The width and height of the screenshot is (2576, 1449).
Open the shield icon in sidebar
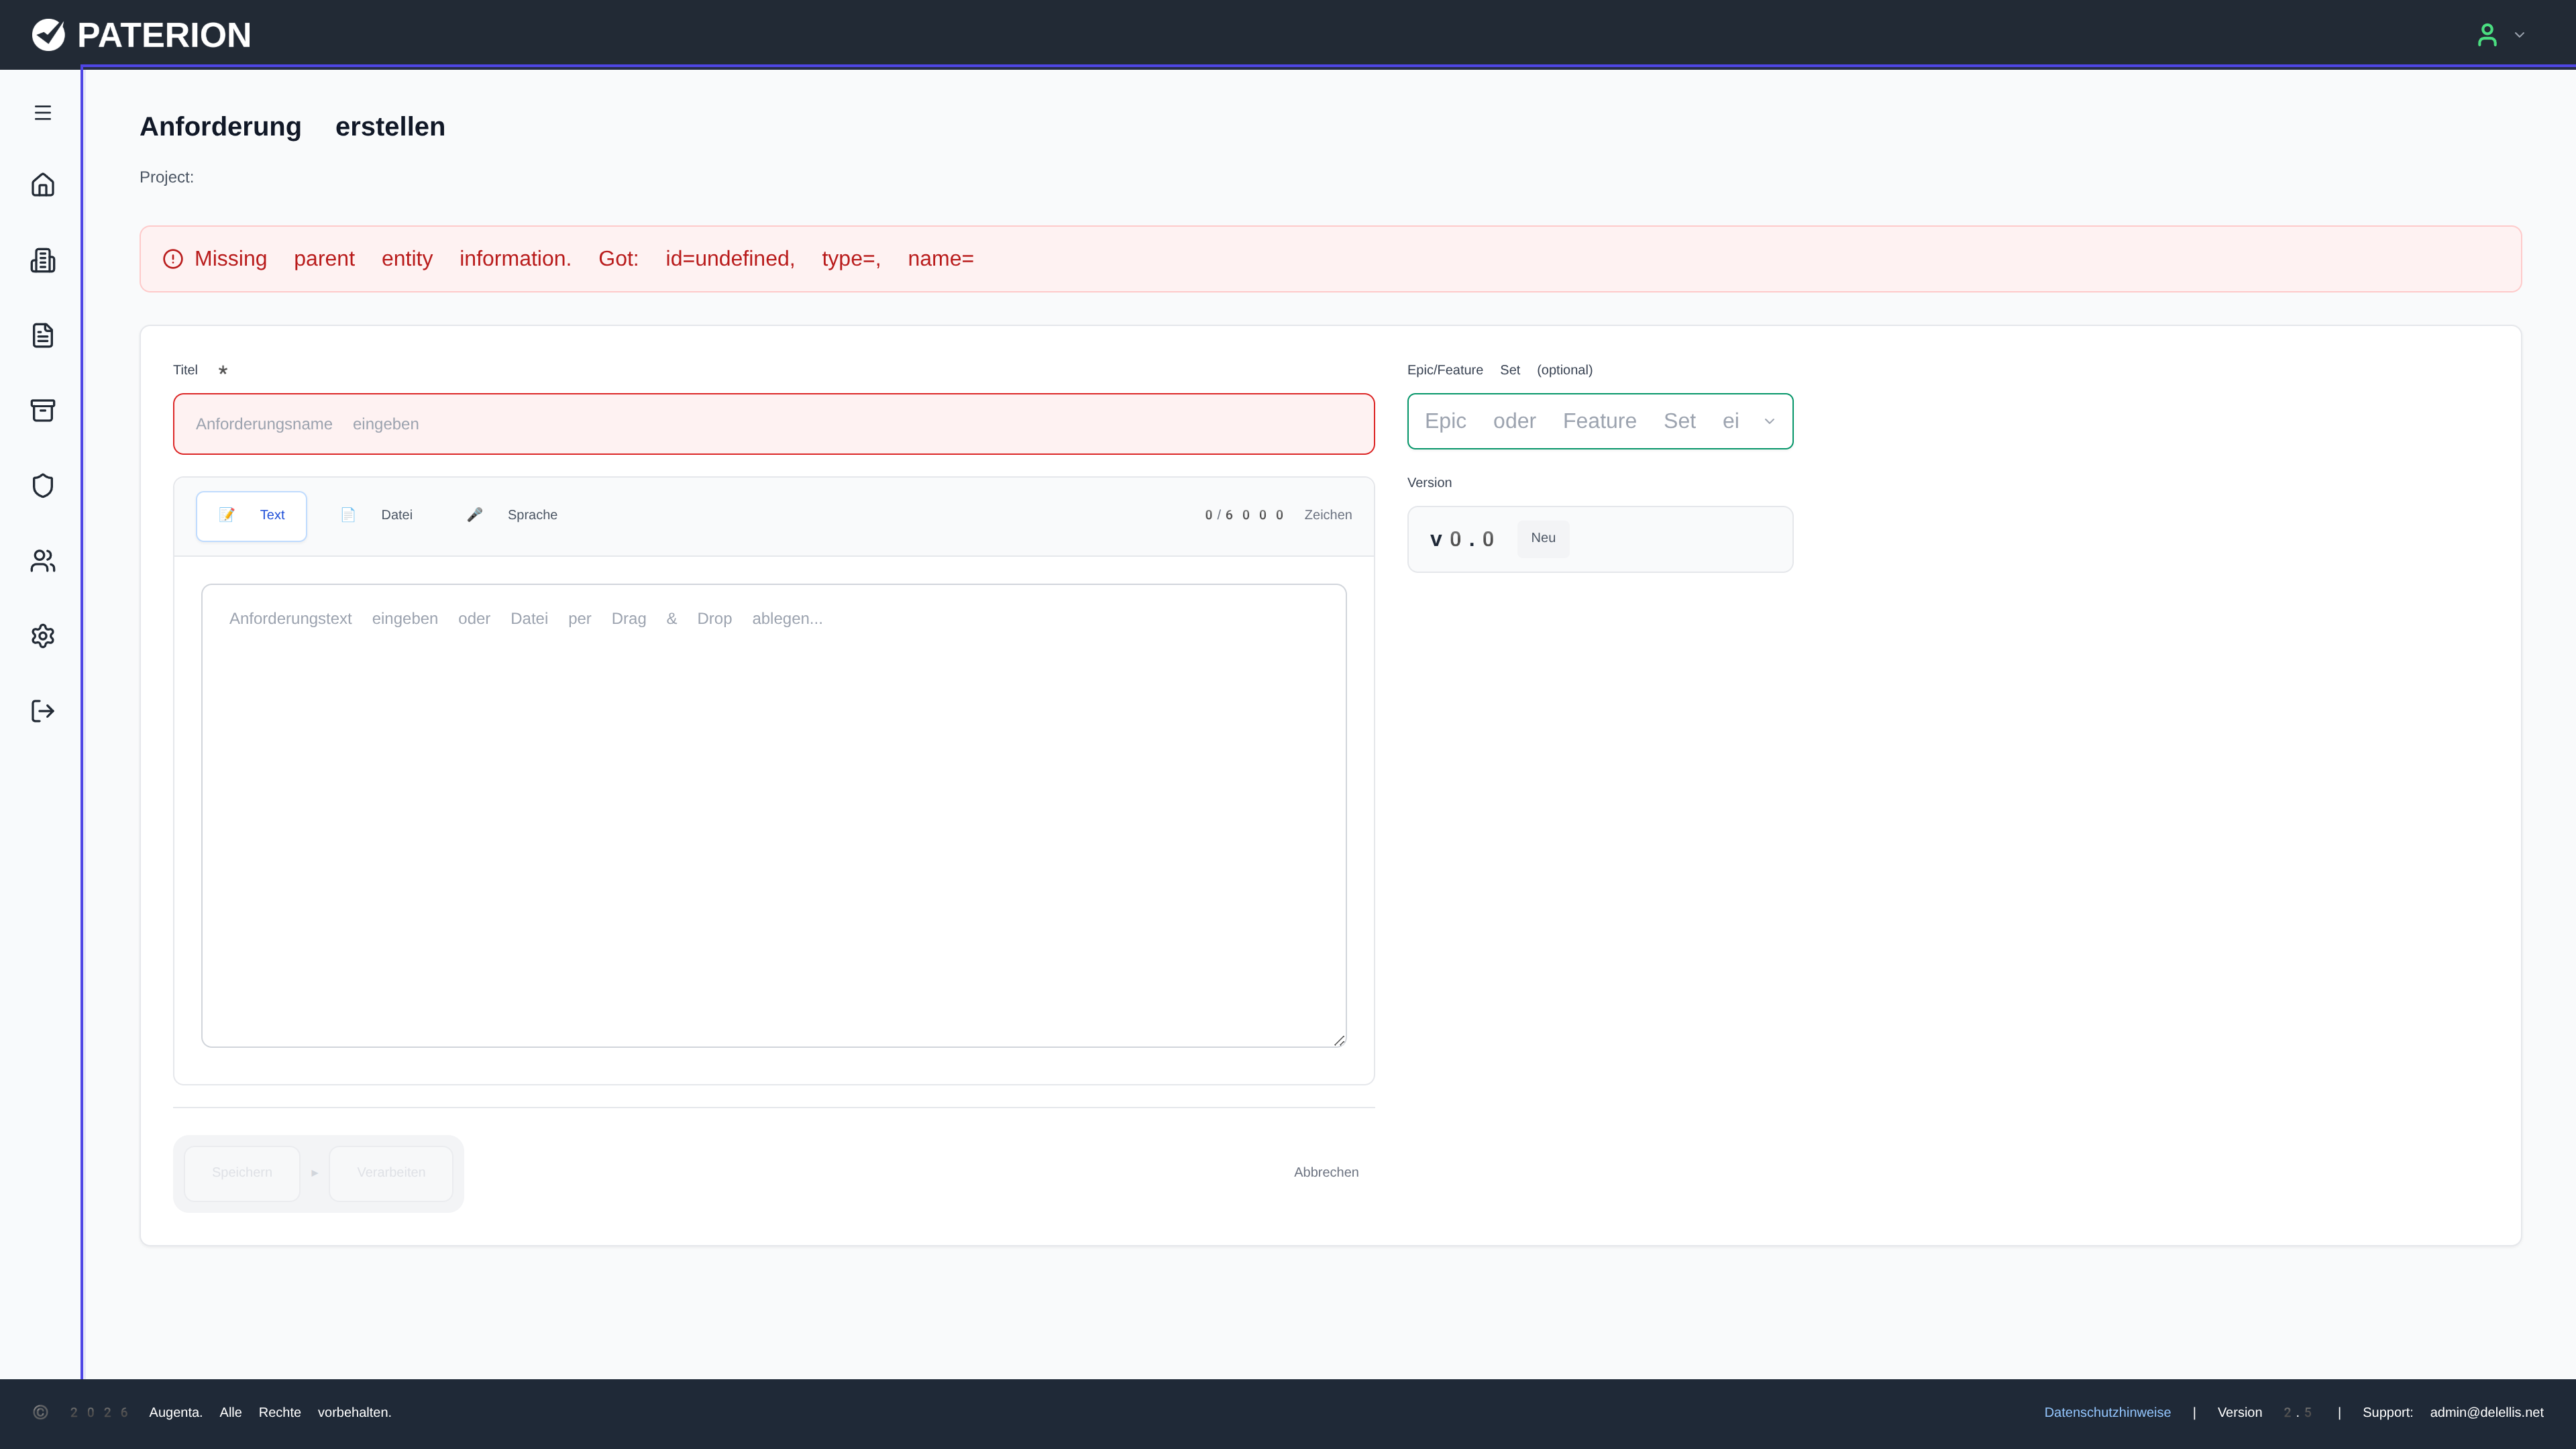42,486
